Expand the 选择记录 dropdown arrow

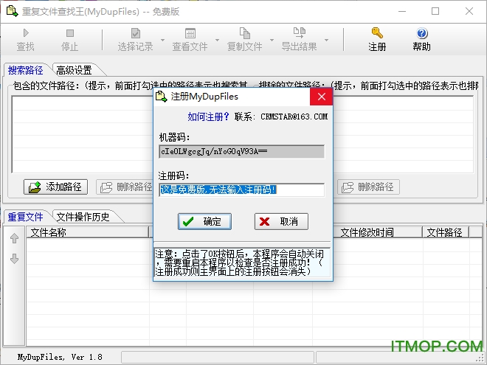coord(162,40)
